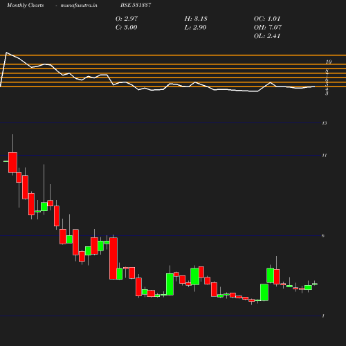Screen dimensions: 346x346
Task: Click the 'BSE 531337' symbol text
Action: (136, 5)
